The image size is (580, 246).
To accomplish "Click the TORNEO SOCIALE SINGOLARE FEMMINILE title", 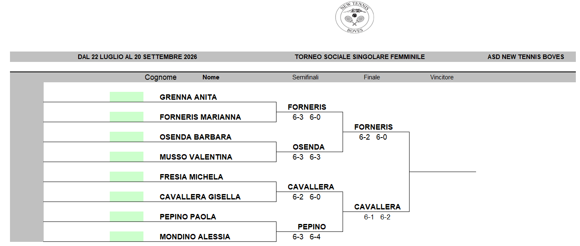I will (360, 57).
